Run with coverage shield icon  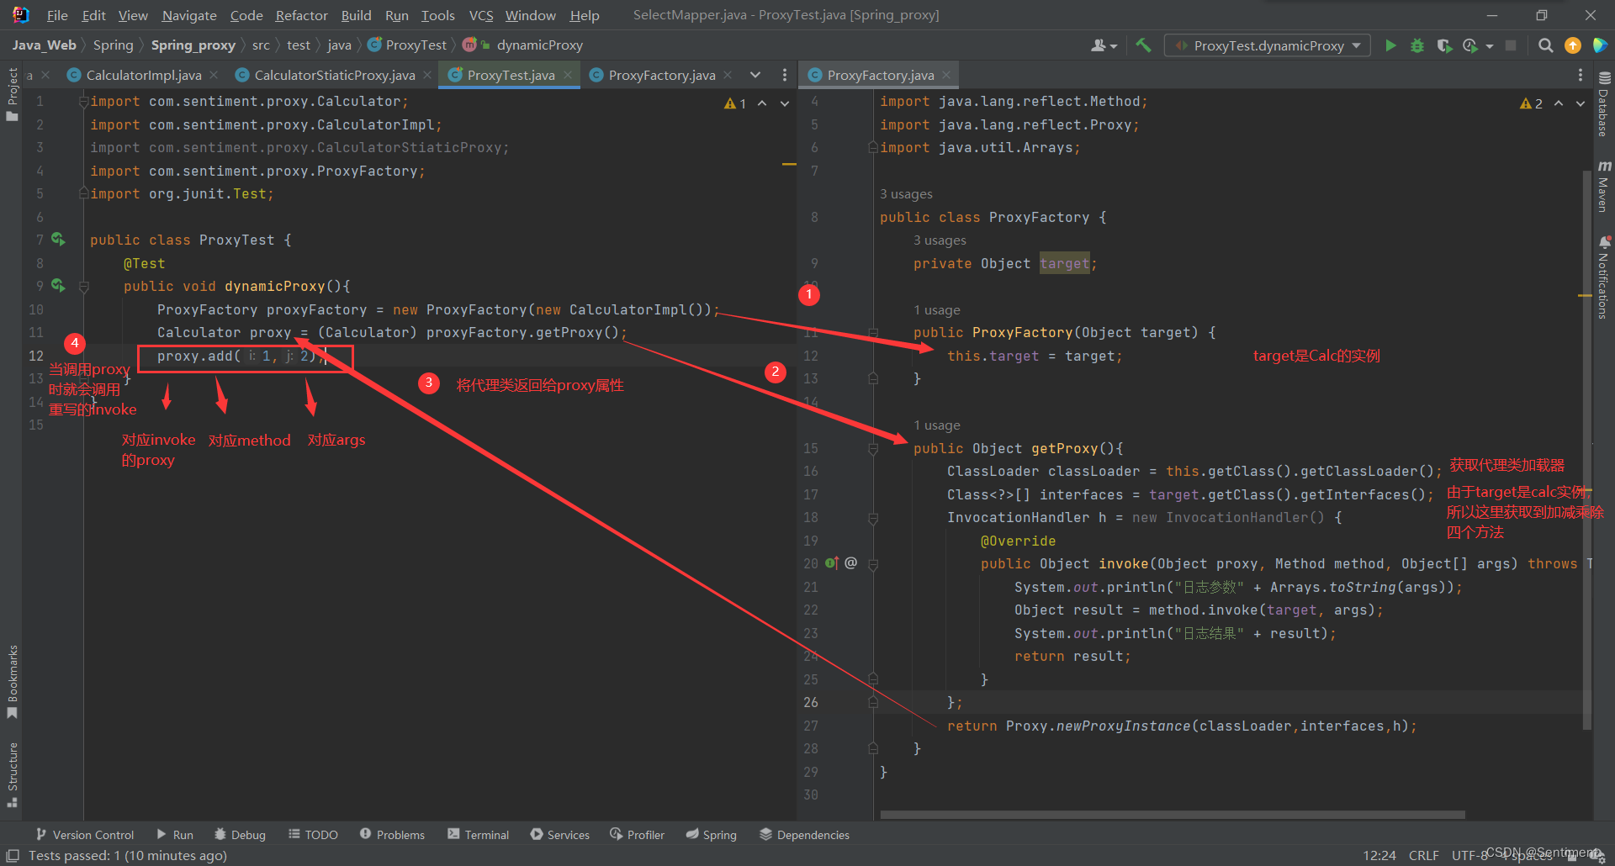1444,45
